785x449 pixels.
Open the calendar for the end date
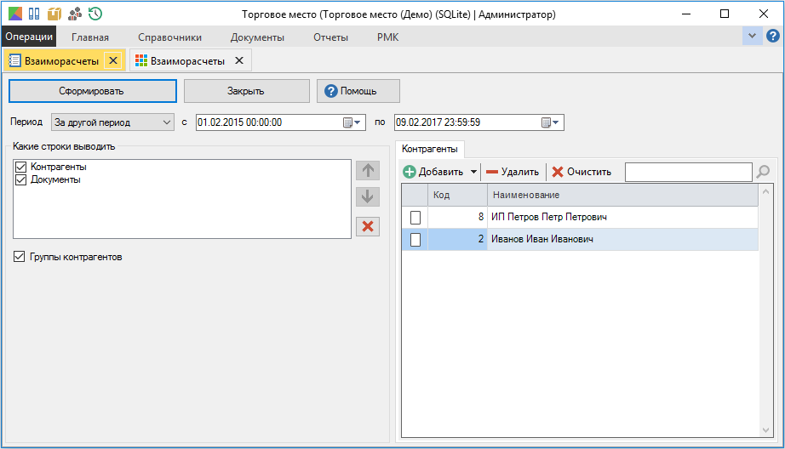coord(550,122)
